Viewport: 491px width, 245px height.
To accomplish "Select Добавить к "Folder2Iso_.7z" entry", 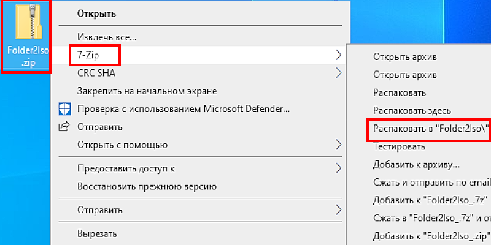I will (x=430, y=200).
